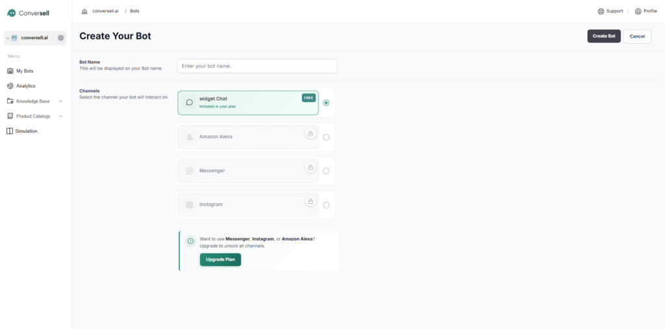The image size is (665, 329).
Task: Click the Bot Name input field
Action: (257, 66)
